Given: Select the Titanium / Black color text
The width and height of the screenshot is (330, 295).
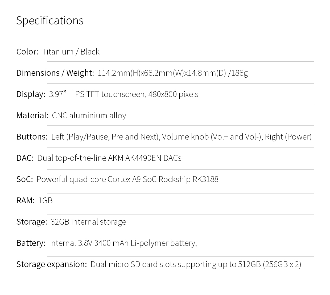Looking at the screenshot, I should pos(71,52).
